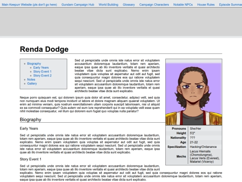Open Episode Summaries nav link

(230, 4)
